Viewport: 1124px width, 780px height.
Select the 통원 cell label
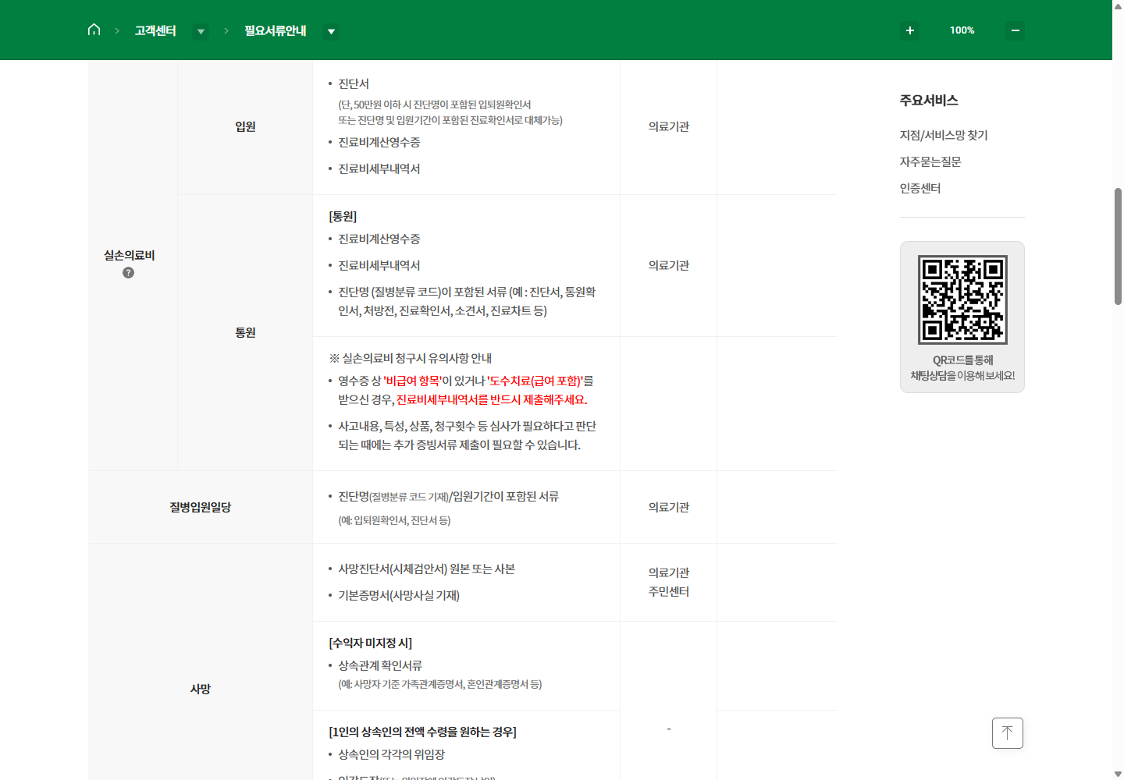pos(245,332)
